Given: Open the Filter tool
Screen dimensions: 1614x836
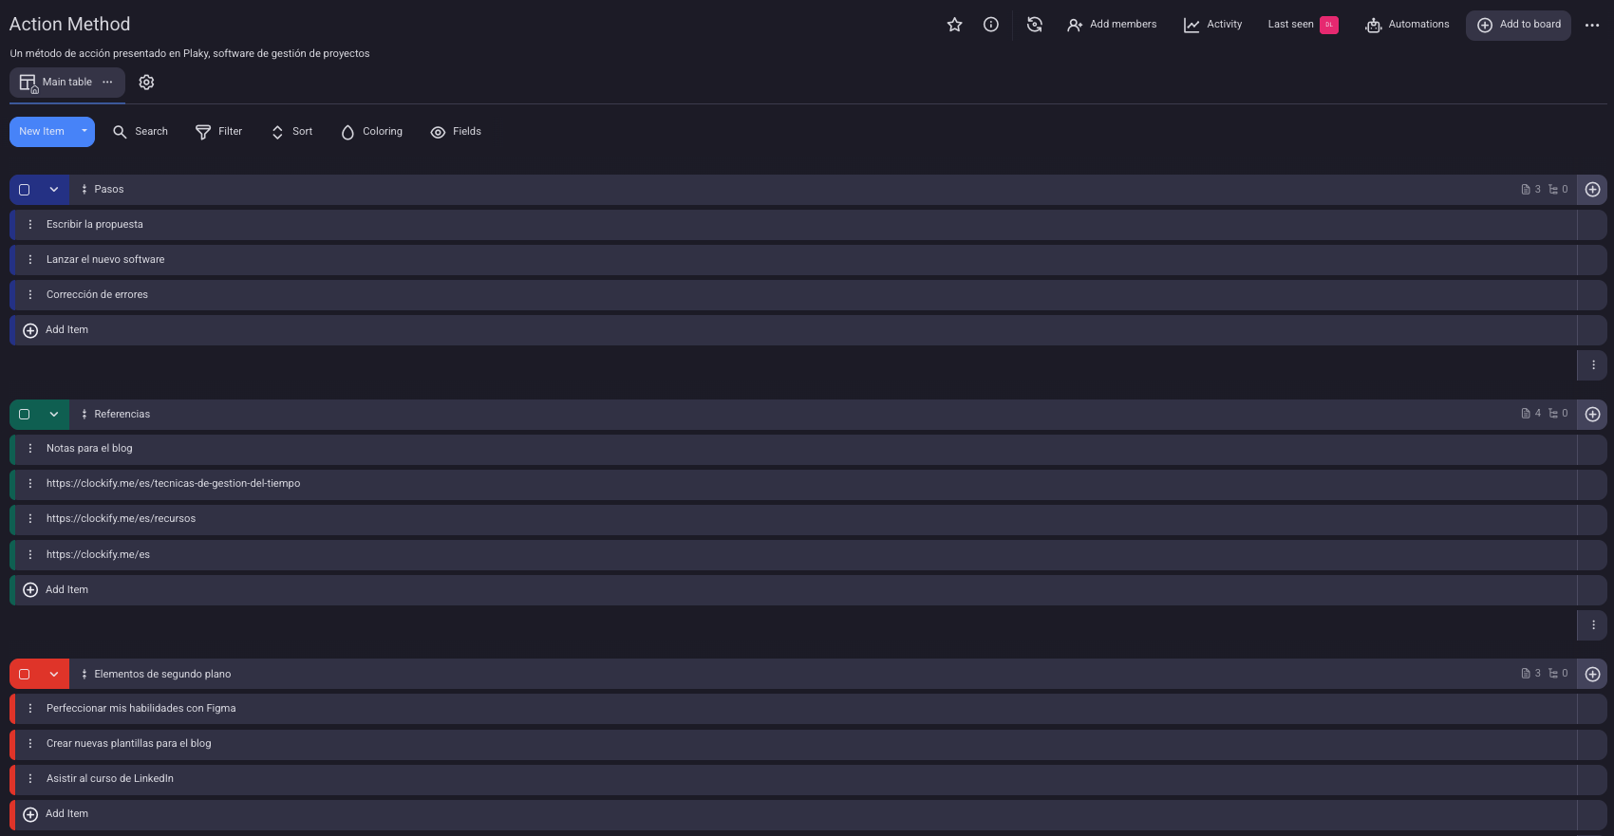Looking at the screenshot, I should click(x=218, y=132).
